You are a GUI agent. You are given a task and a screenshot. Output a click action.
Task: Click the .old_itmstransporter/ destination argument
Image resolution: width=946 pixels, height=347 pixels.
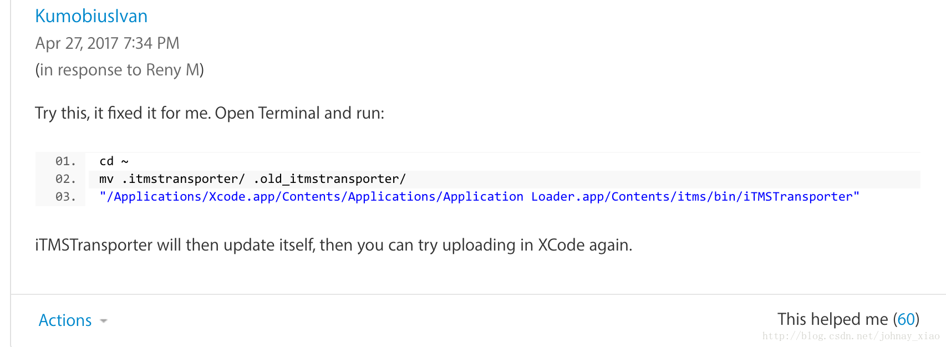click(330, 179)
